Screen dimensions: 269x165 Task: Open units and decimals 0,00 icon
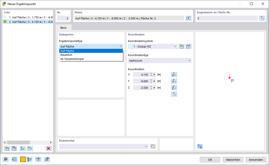click(x=14, y=159)
